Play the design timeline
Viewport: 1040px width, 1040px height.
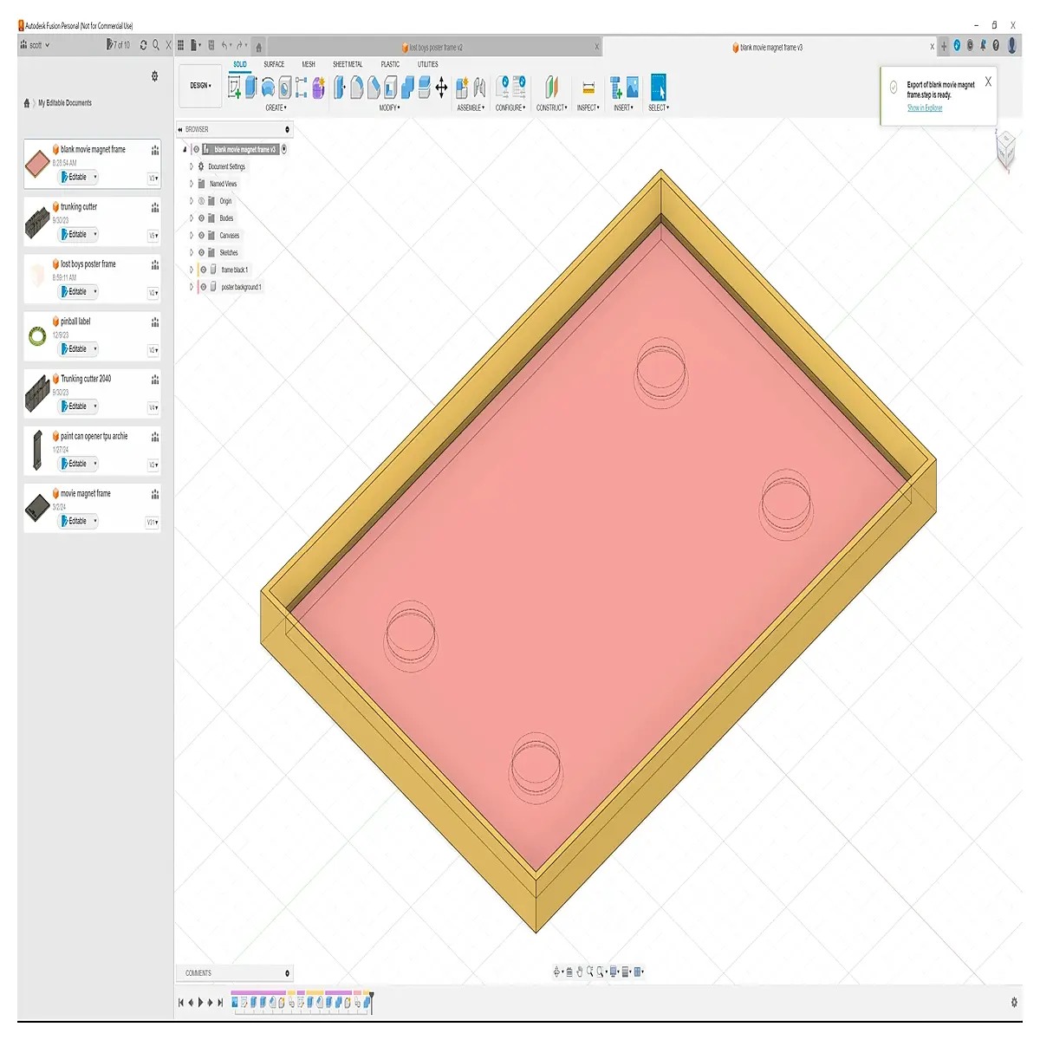(200, 1002)
